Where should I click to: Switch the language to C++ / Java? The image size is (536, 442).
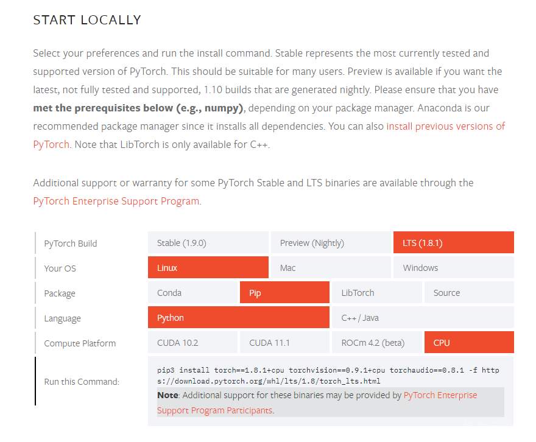click(423, 318)
